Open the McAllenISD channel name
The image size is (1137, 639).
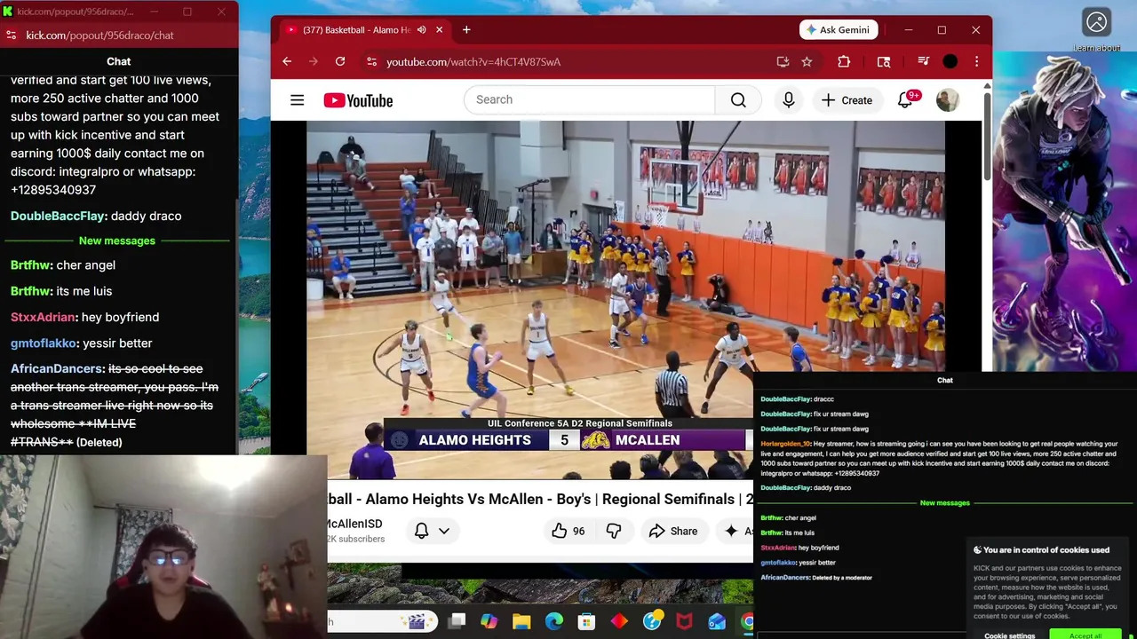[355, 524]
